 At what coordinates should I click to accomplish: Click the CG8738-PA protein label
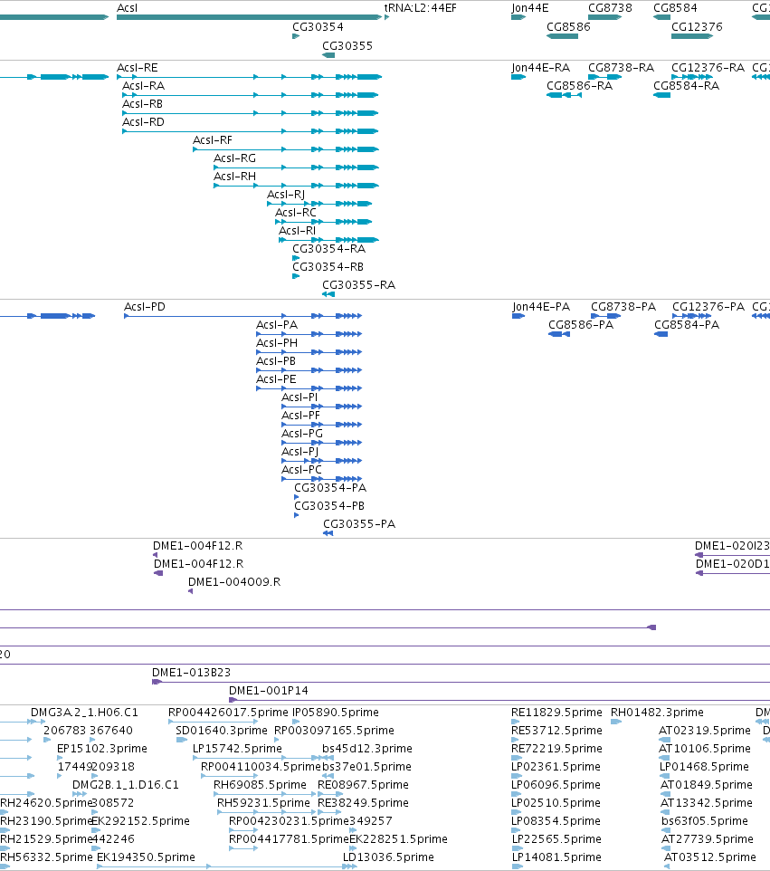tap(623, 307)
